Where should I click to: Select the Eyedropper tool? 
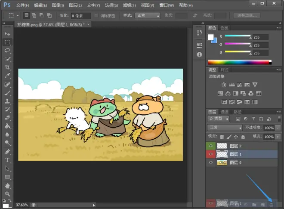(x=7, y=75)
